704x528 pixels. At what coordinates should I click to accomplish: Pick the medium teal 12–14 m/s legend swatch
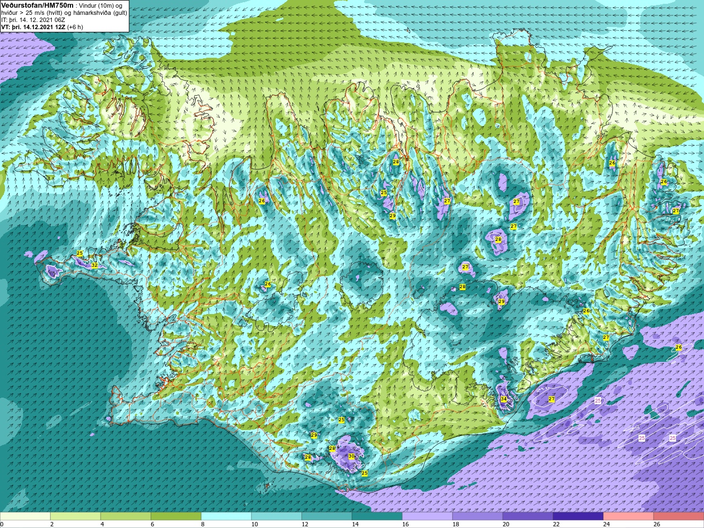click(x=327, y=516)
